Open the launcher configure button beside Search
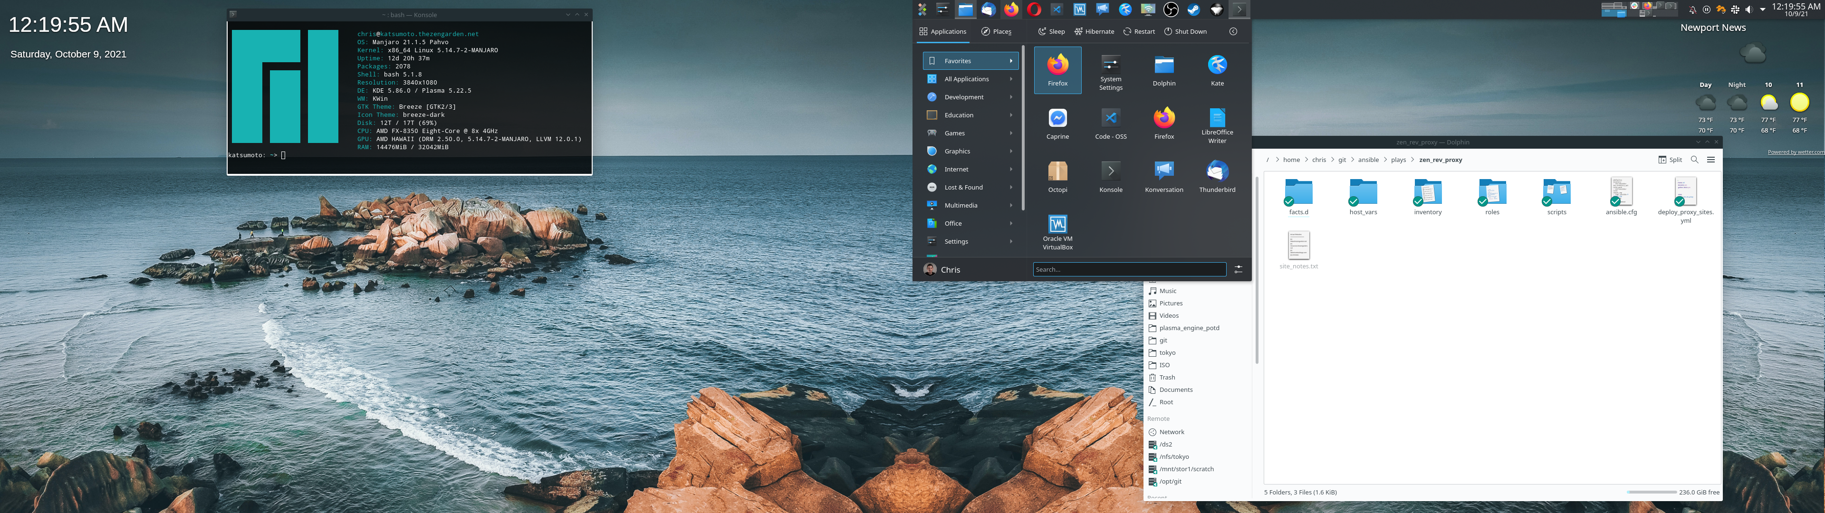 click(1239, 269)
